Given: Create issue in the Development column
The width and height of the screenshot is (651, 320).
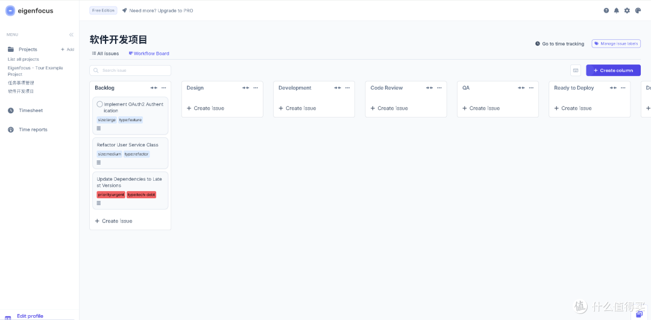Looking at the screenshot, I should (297, 108).
